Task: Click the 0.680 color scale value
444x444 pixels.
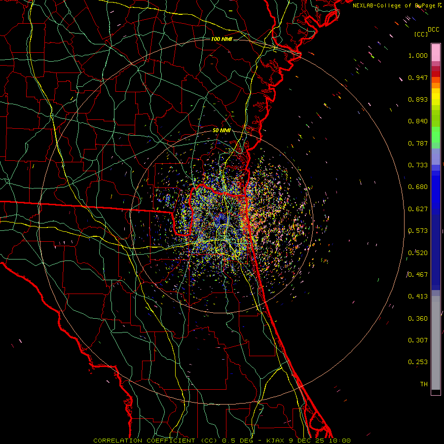Action: [x=418, y=187]
